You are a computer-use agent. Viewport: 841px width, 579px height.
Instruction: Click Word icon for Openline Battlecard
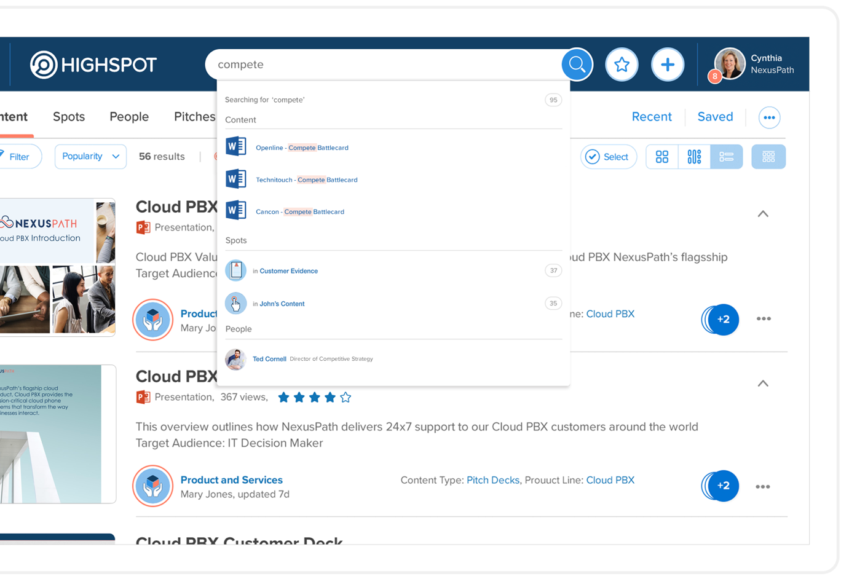[x=236, y=146]
